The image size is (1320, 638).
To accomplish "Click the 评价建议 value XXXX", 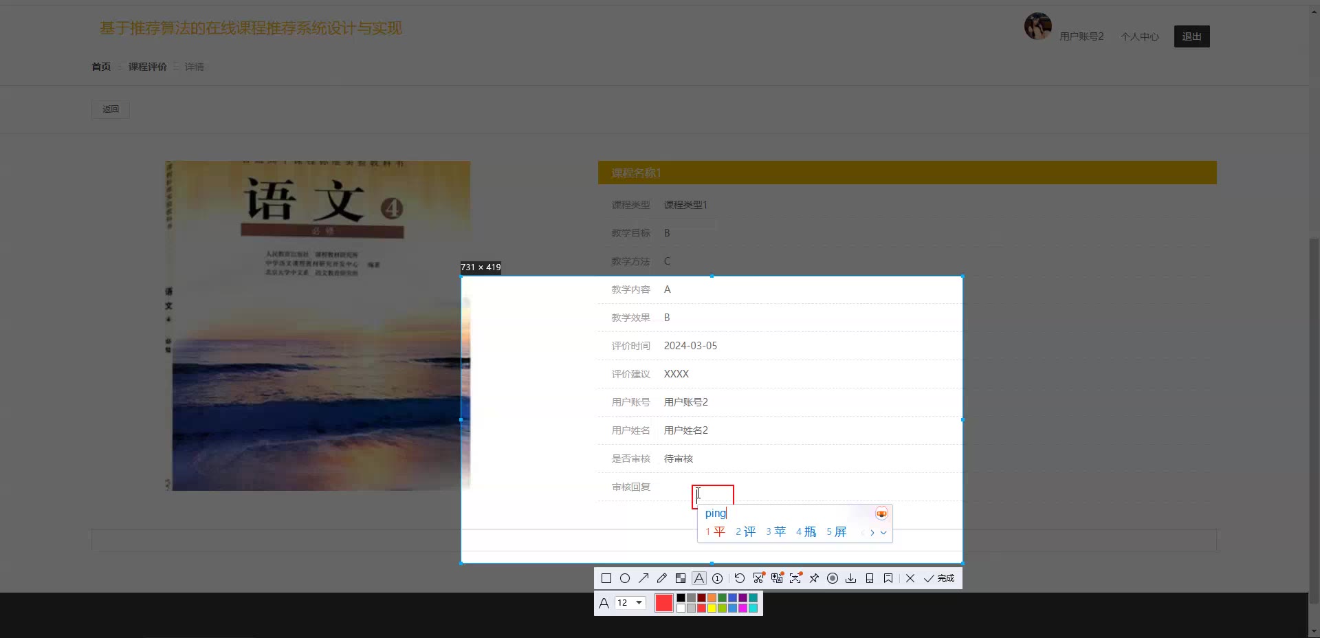I will pos(676,374).
